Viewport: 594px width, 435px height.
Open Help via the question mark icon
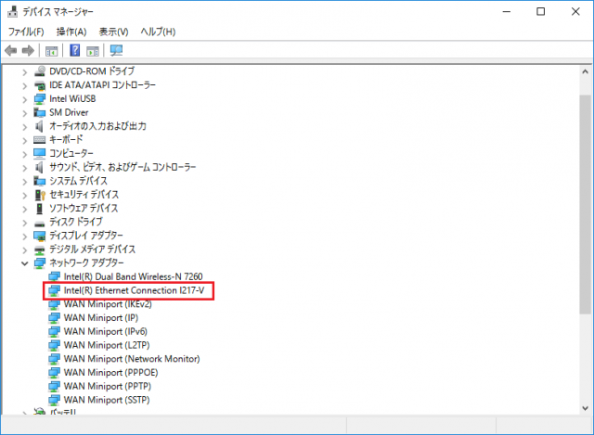pos(74,50)
